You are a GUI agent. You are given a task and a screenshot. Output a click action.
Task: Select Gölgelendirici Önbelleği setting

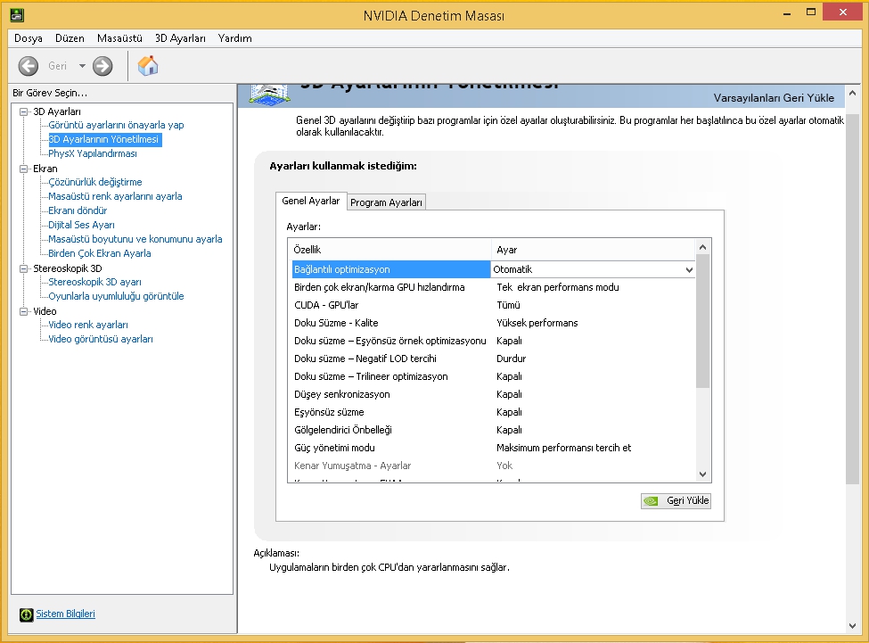click(x=493, y=430)
